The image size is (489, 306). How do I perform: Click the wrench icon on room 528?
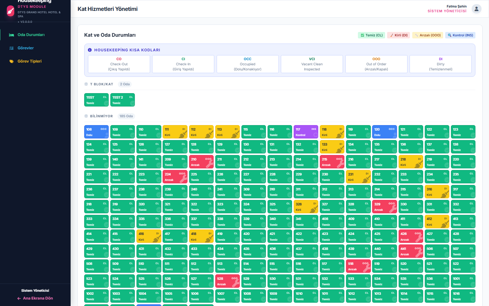click(x=235, y=284)
